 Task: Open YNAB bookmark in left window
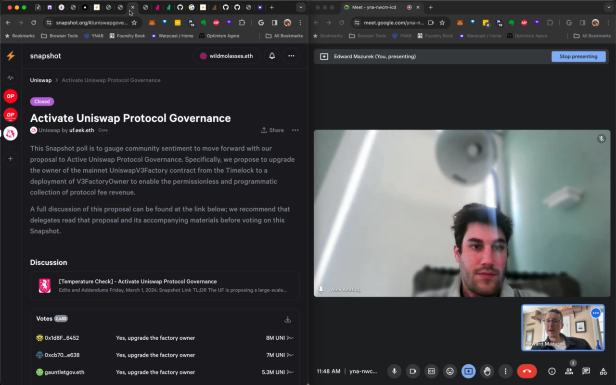tap(94, 36)
